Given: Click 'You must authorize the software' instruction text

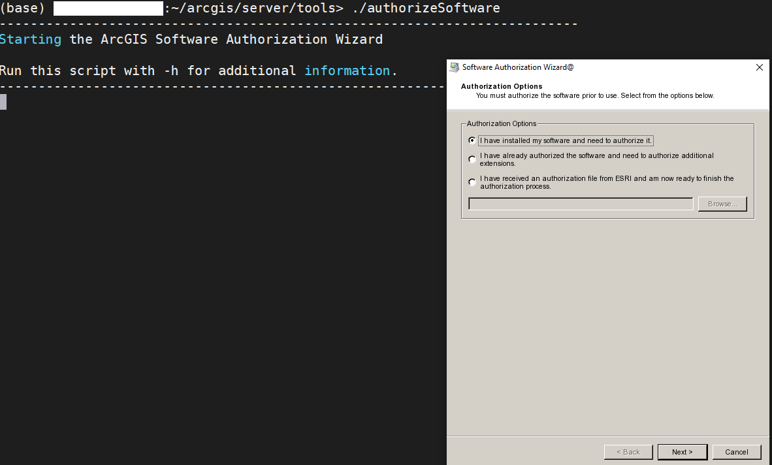Looking at the screenshot, I should coord(595,95).
